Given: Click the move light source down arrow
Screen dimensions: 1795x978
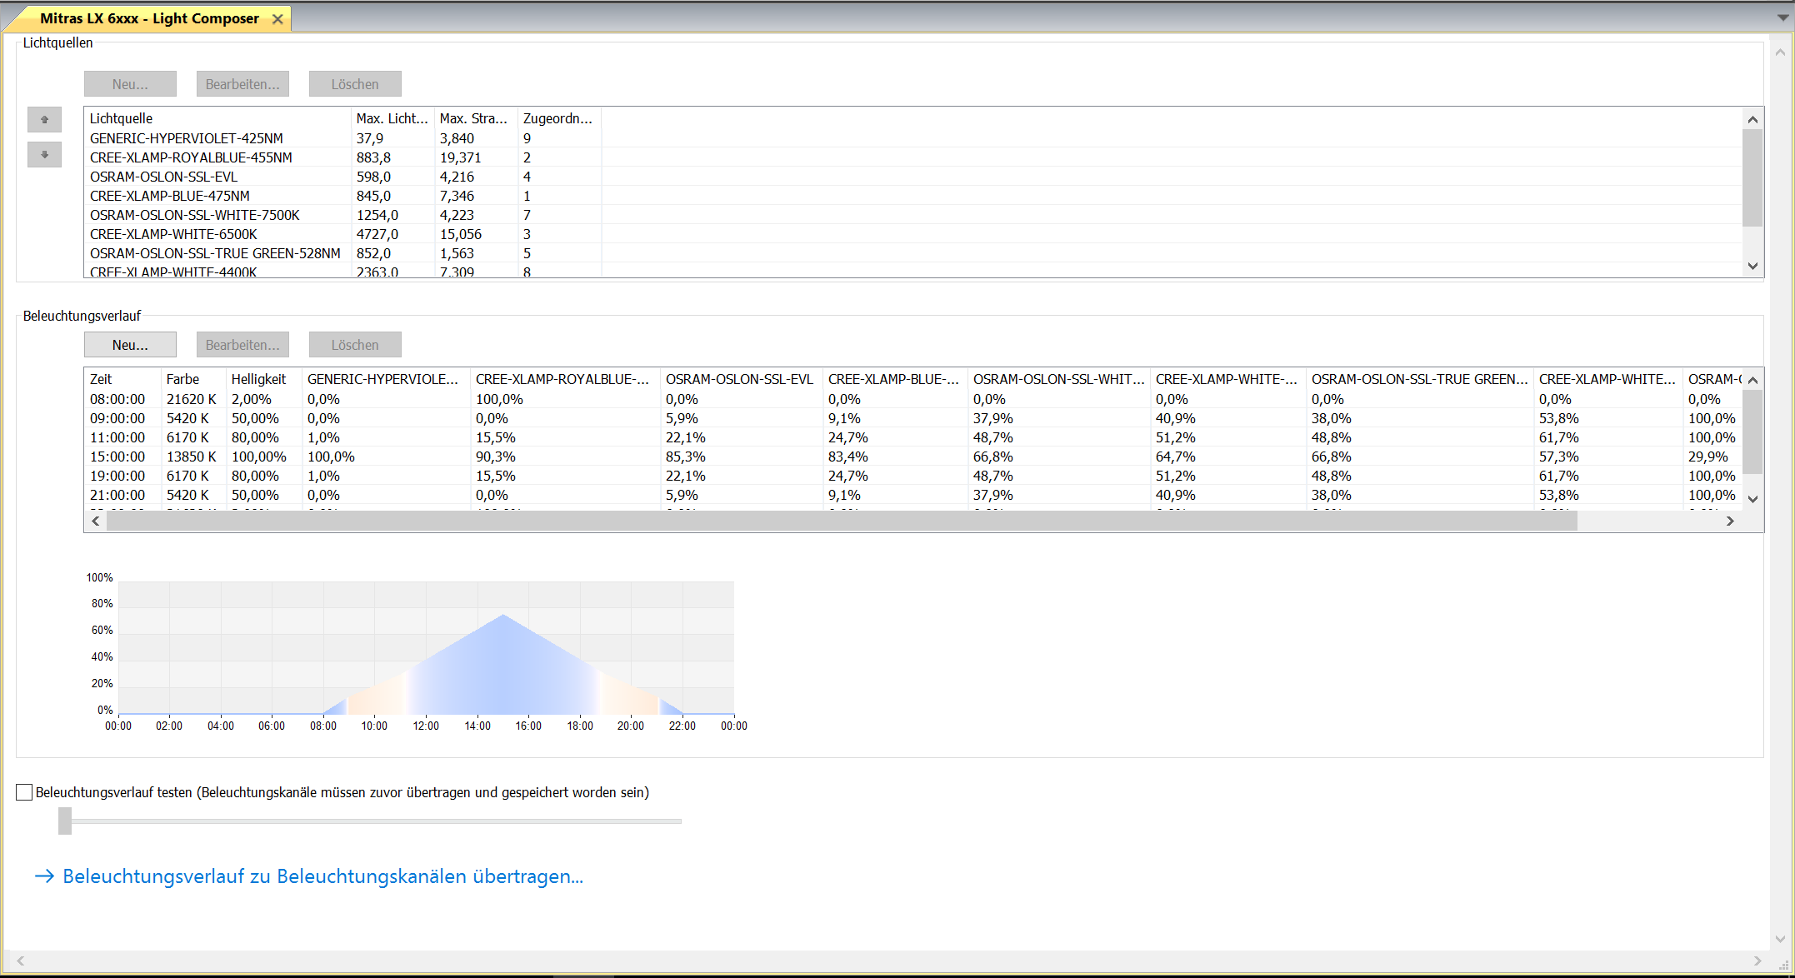Looking at the screenshot, I should tap(44, 155).
